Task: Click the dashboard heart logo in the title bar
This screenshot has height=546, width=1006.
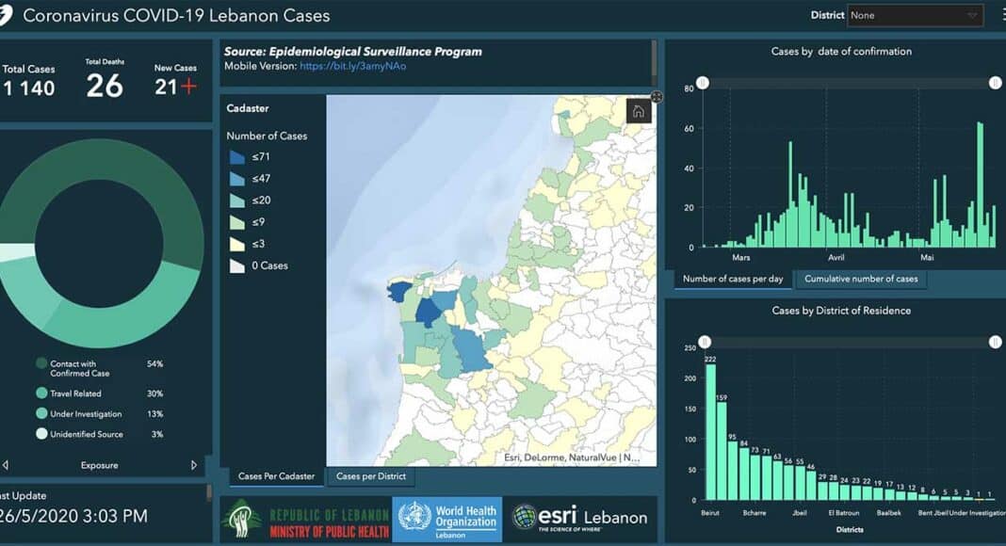Action: click(x=8, y=16)
